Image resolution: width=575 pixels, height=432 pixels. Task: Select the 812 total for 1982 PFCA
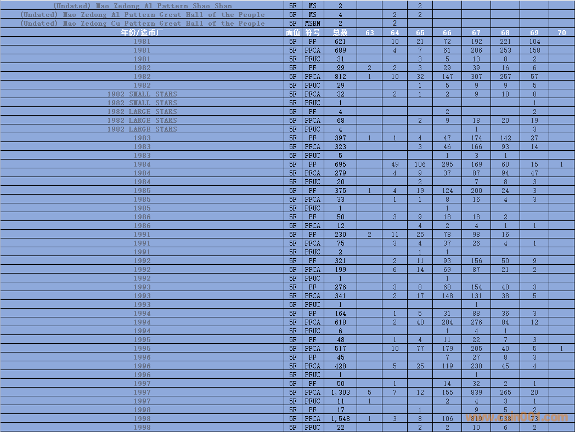(340, 76)
